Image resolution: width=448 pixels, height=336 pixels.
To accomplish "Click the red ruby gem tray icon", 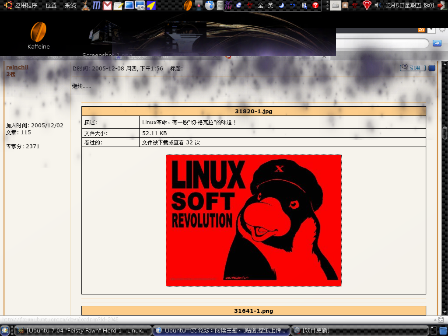I will coord(367,5).
